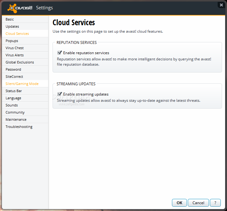Click the Enable streaming updates label
This screenshot has height=211, width=227.
[x=86, y=94]
